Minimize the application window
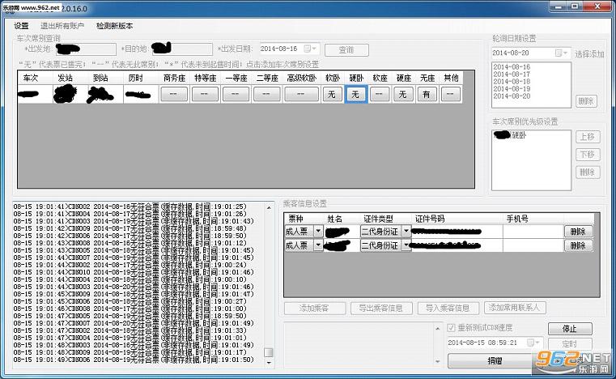This screenshot has width=616, height=379. 558,6
